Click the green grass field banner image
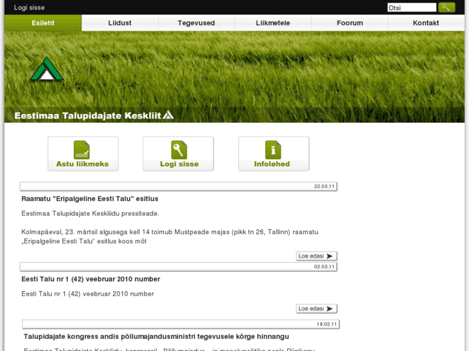 [235, 77]
